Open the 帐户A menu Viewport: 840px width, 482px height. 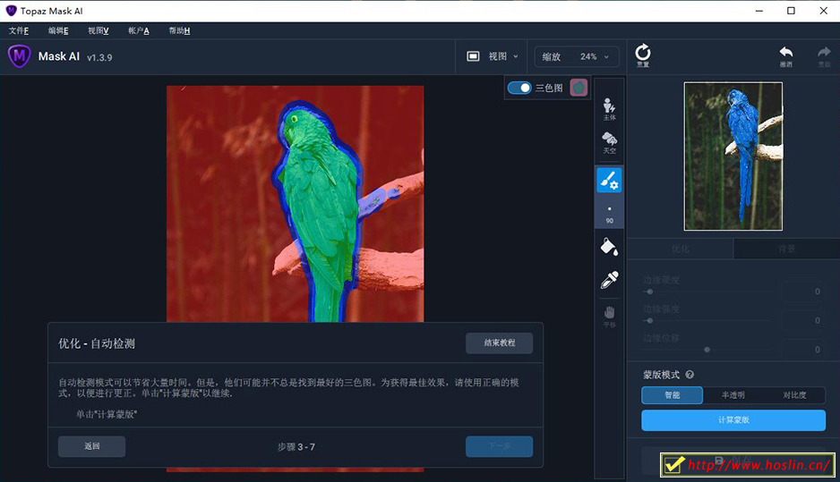(138, 30)
